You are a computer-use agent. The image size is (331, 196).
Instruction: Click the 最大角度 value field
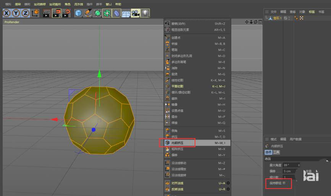[290, 165]
